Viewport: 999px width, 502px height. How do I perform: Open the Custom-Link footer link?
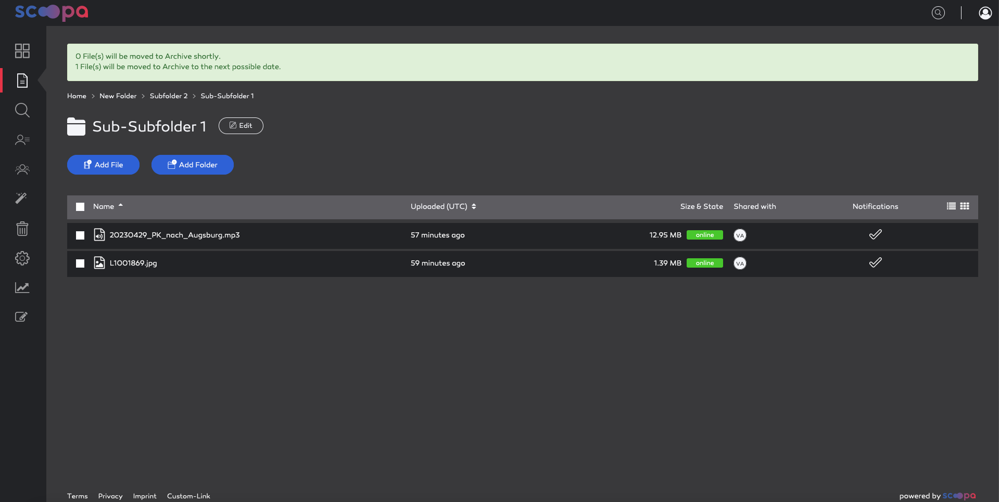188,496
